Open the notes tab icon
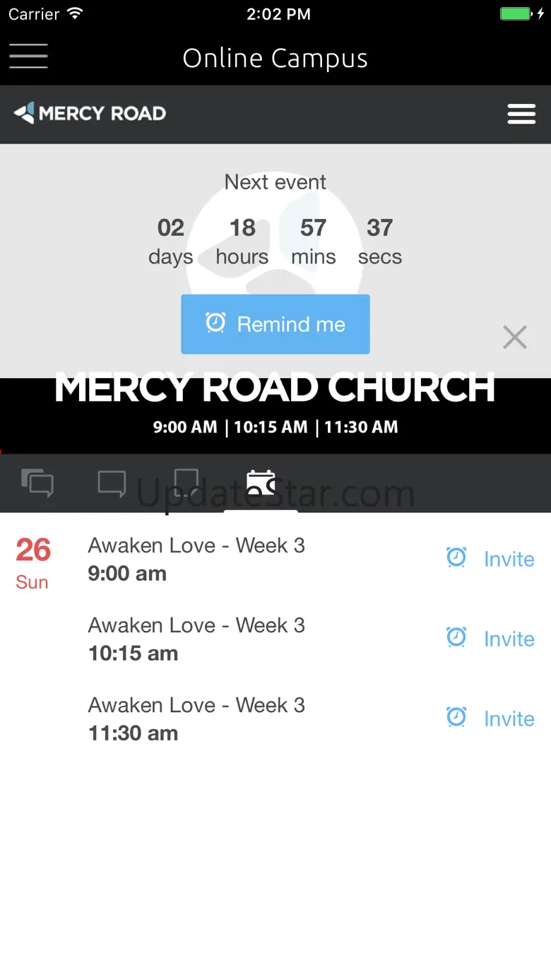The height and width of the screenshot is (980, 551). (x=186, y=483)
